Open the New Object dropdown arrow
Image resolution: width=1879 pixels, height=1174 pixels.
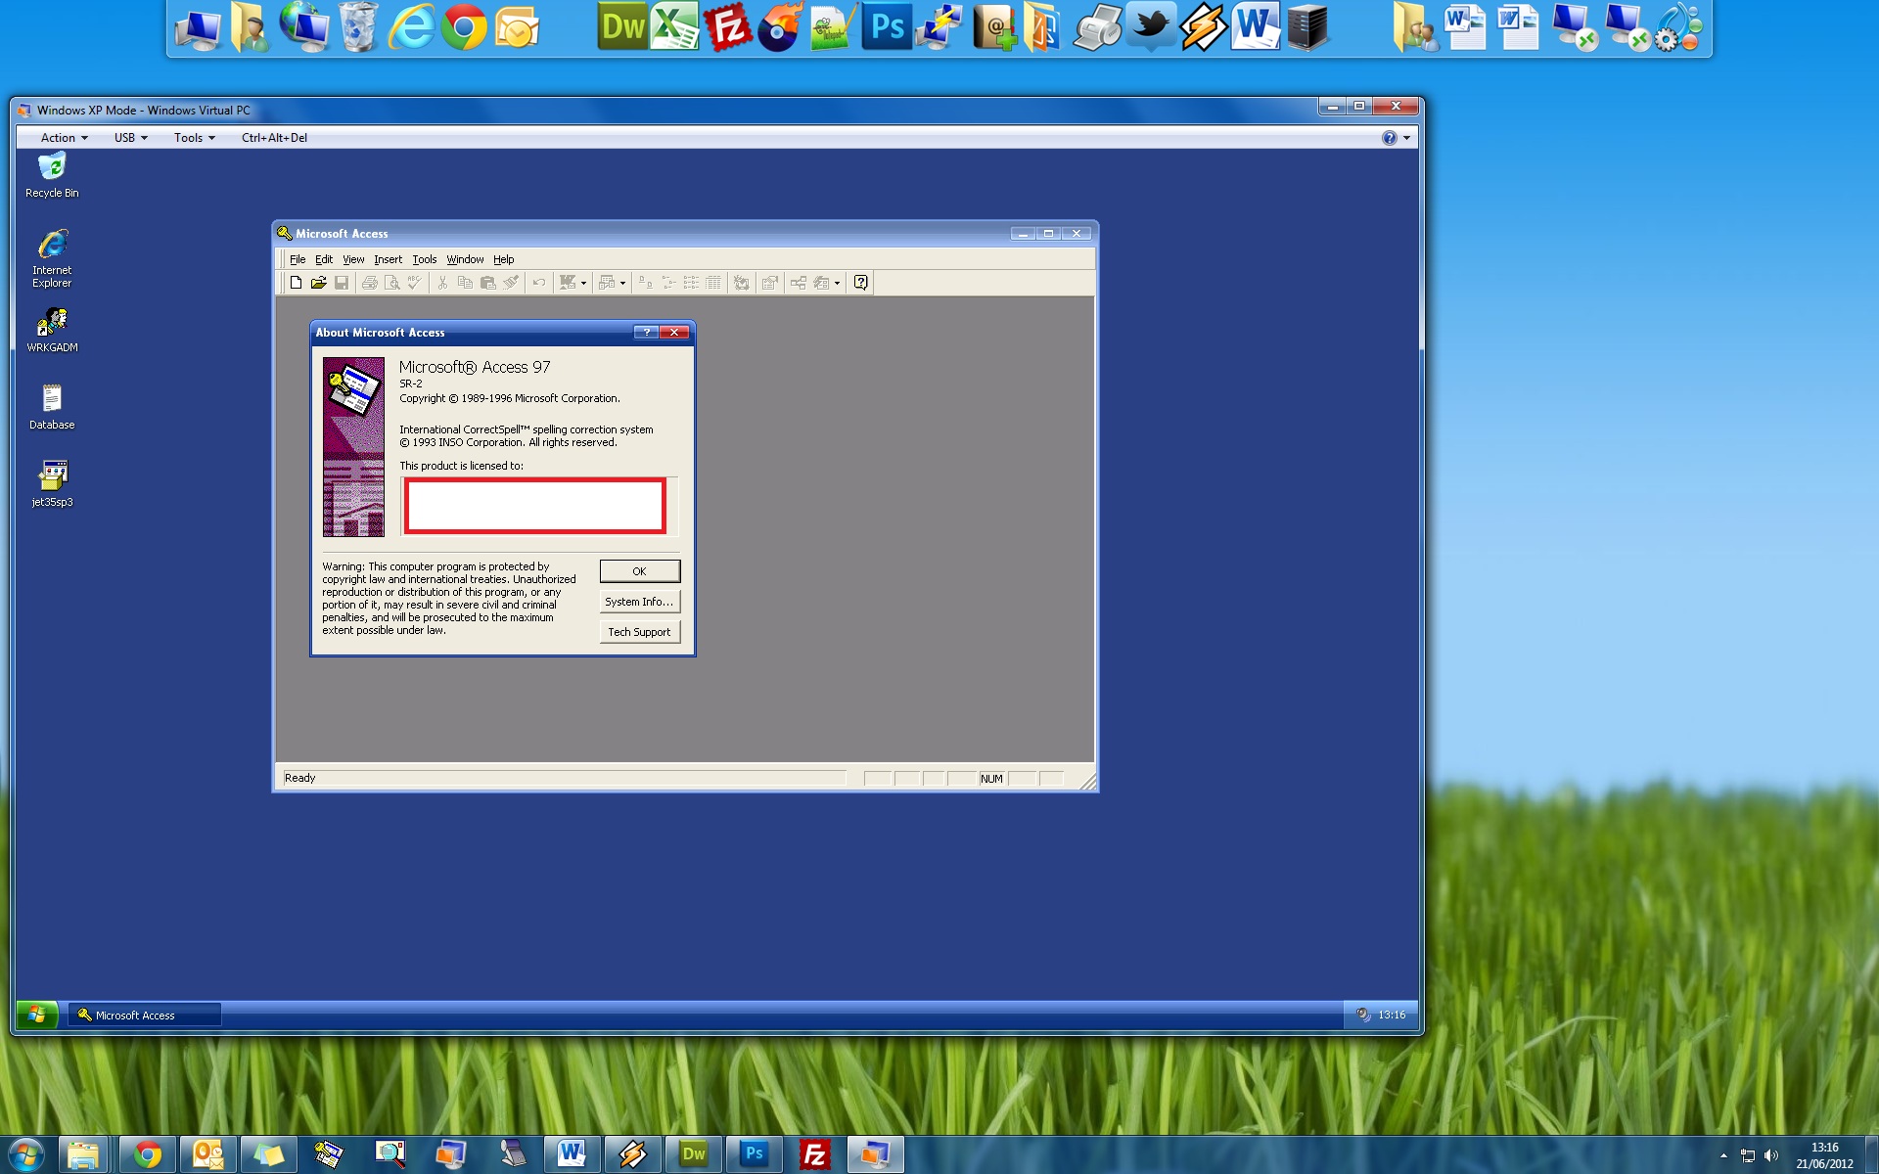click(x=837, y=283)
